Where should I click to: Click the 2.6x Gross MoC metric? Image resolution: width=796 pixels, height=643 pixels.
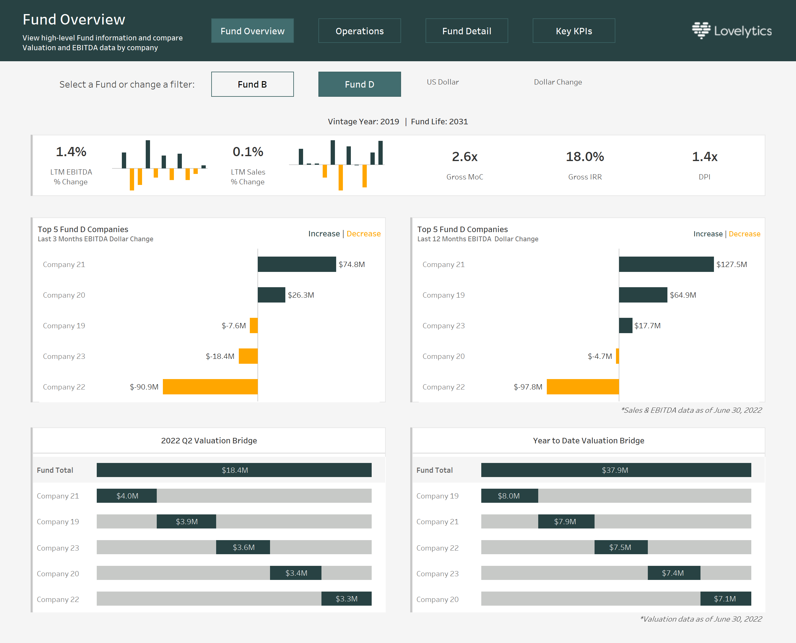coord(464,157)
